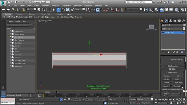Toggle visibility bulb for Pelvis
Screen dimensions: 187x105
point(10,52)
